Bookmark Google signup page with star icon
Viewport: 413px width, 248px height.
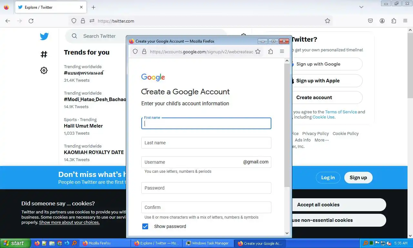pos(258,51)
